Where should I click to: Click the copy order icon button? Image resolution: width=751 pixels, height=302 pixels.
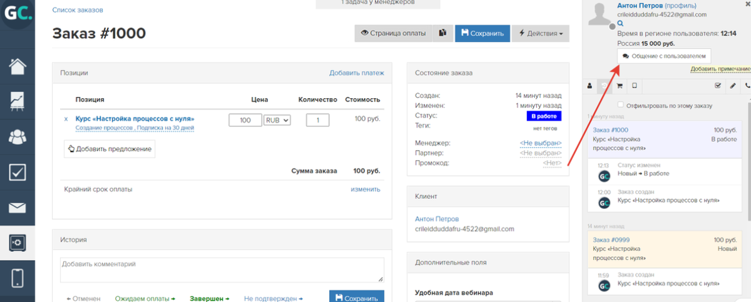point(443,33)
